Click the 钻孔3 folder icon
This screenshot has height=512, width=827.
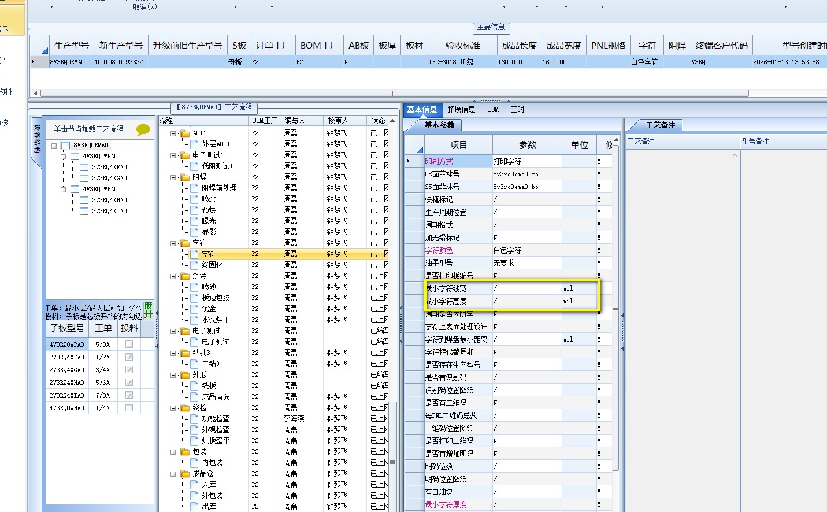[185, 353]
